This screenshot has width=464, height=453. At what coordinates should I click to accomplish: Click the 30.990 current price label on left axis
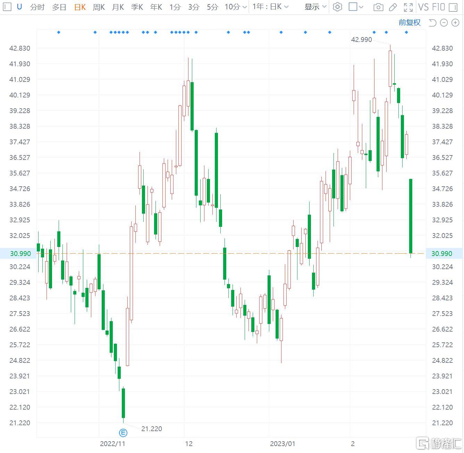[x=20, y=254]
